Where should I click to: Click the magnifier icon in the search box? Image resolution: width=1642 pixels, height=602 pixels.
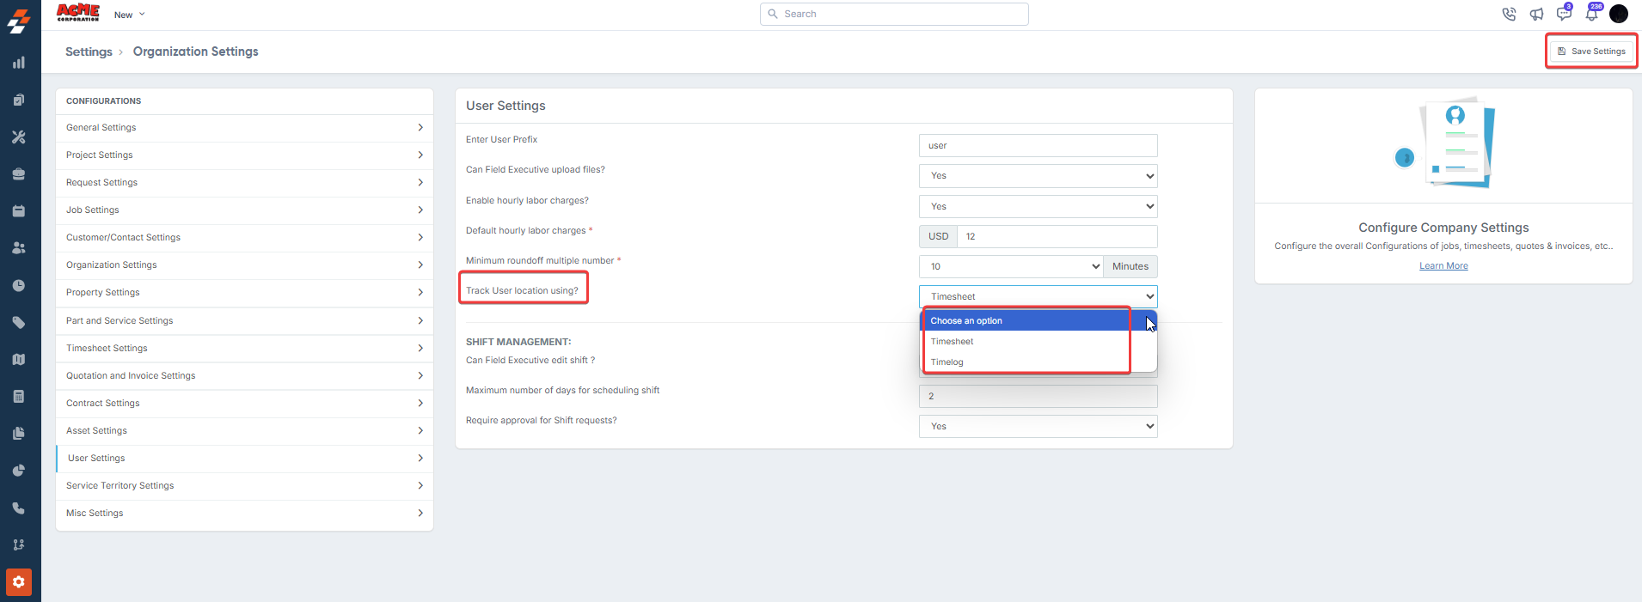[773, 14]
